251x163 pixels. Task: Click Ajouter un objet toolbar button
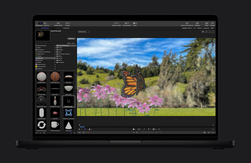point(116,23)
